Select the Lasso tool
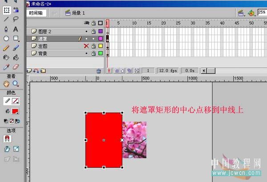Screen dimensions: 267x182 click(x=16, y=19)
